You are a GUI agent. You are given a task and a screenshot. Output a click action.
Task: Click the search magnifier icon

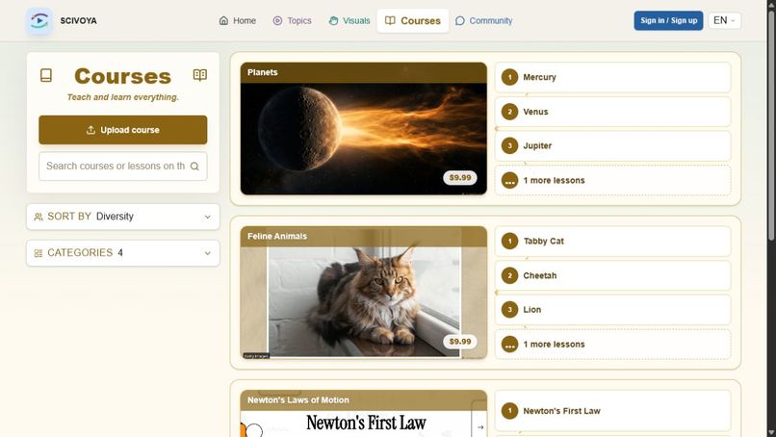point(194,167)
